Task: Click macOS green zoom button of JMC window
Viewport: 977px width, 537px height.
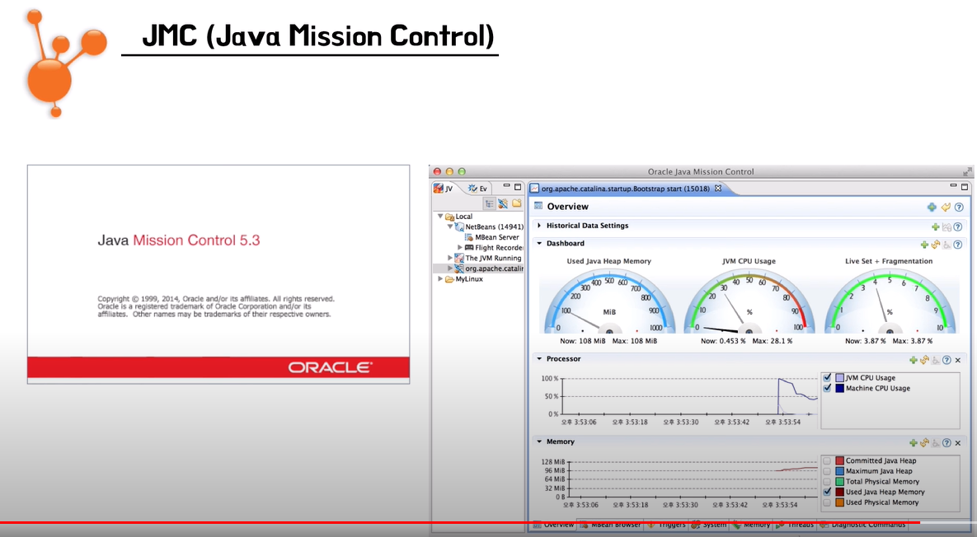Action: tap(462, 171)
